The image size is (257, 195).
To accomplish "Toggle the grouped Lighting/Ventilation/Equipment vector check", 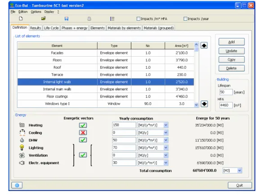I will click(83, 155).
